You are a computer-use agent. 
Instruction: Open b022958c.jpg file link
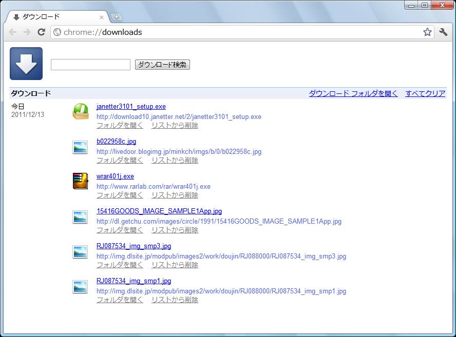coord(117,142)
